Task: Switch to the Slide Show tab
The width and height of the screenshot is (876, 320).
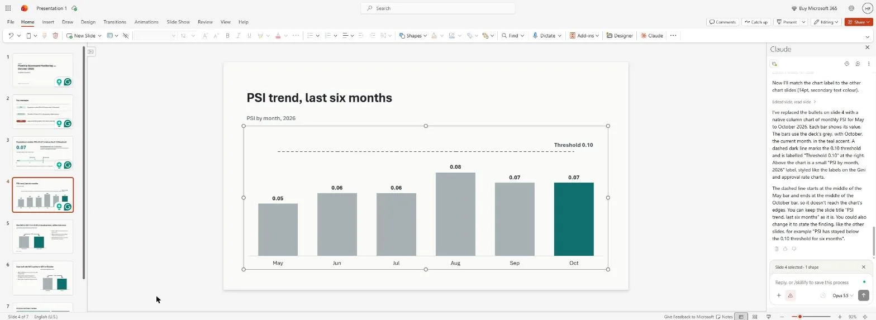Action: pyautogui.click(x=178, y=22)
